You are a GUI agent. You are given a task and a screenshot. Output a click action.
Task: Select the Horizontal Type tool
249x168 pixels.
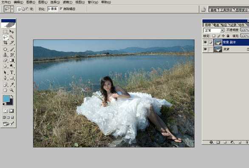tap(11, 73)
